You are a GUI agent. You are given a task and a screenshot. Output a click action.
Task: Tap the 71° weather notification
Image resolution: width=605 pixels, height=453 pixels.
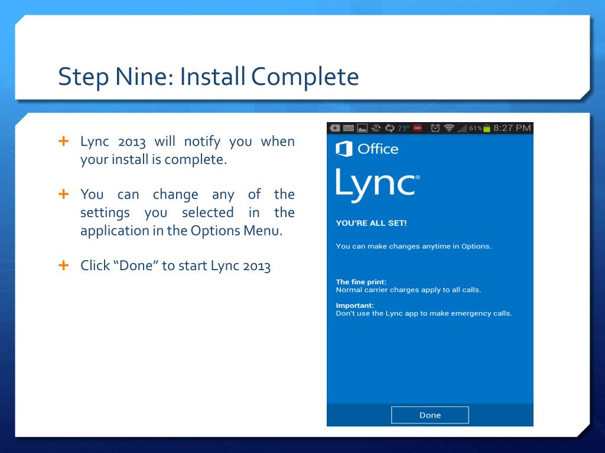coord(404,128)
